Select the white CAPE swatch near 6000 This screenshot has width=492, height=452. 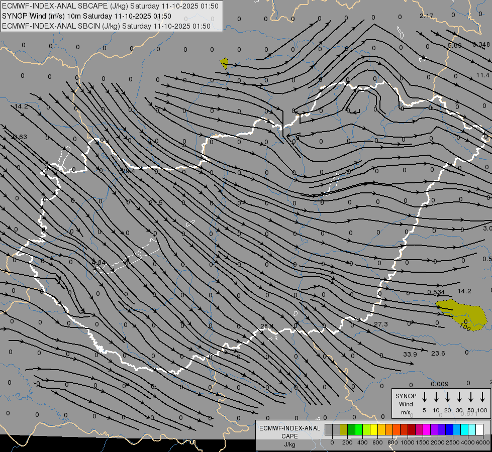point(479,429)
